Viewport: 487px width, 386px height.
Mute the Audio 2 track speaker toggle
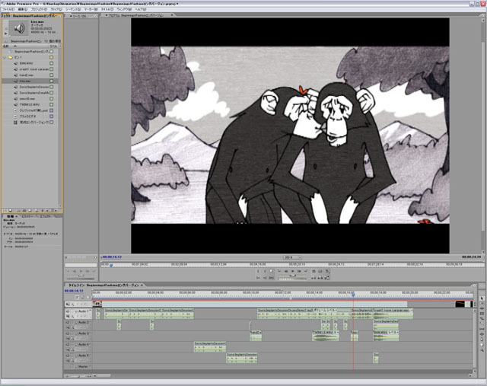67,323
